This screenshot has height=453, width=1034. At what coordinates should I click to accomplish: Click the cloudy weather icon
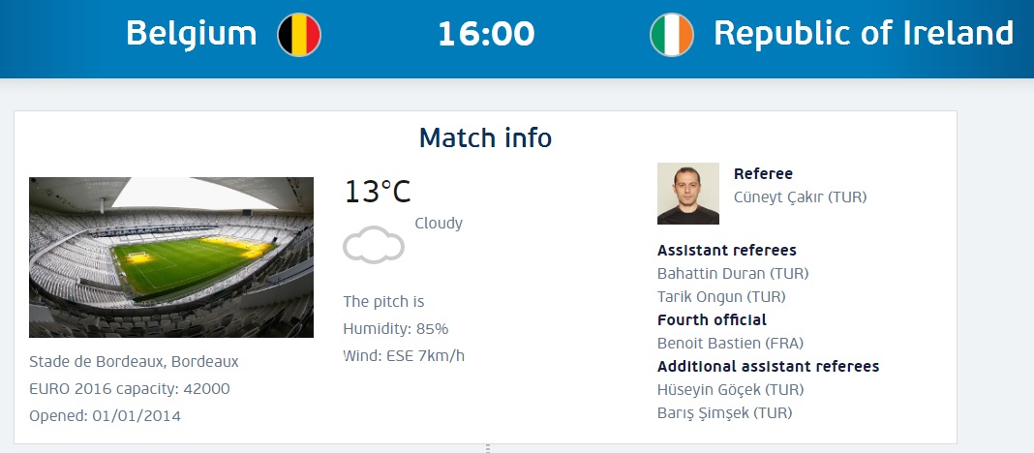click(x=374, y=244)
